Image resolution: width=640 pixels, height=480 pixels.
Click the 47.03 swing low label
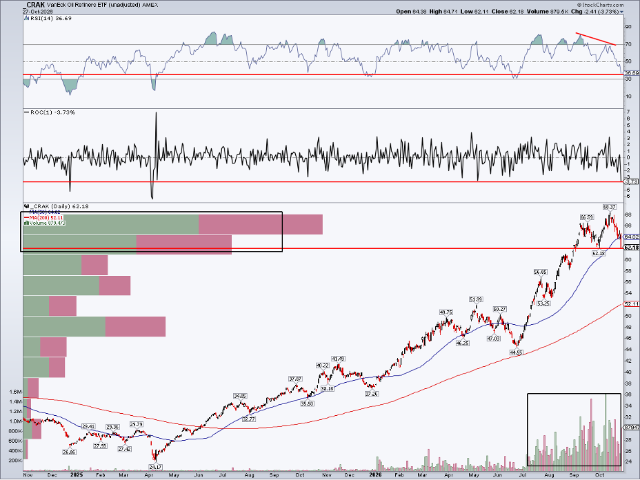(494, 339)
